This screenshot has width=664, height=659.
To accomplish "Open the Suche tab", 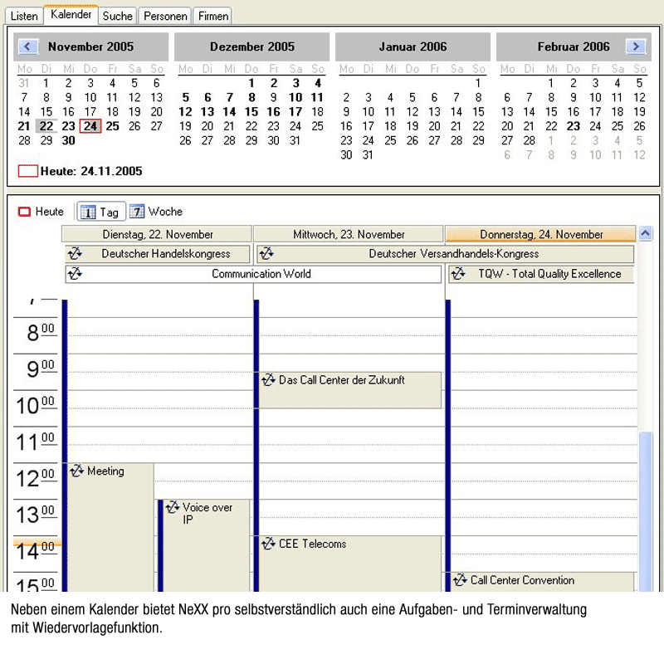I will (x=117, y=16).
